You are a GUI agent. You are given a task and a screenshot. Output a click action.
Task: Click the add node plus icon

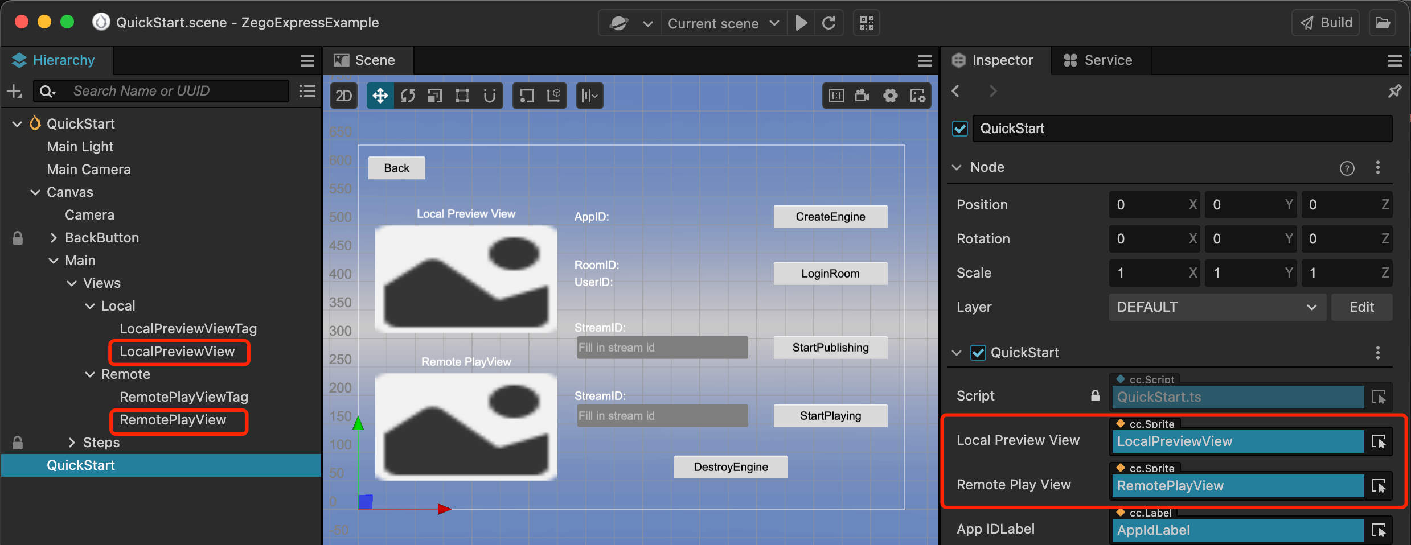(14, 91)
